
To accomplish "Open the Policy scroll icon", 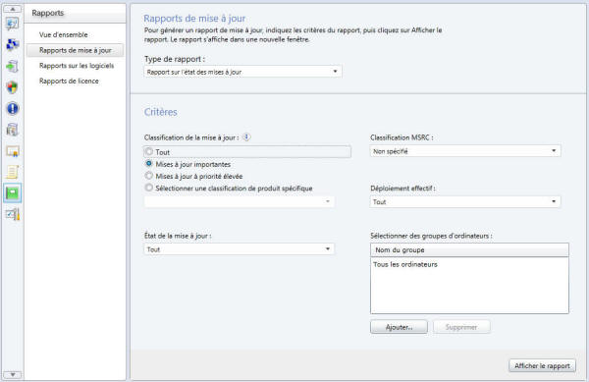I will (x=12, y=172).
